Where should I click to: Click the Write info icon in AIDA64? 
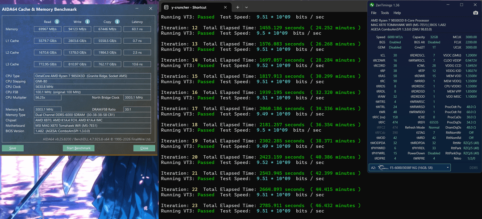pyautogui.click(x=87, y=21)
